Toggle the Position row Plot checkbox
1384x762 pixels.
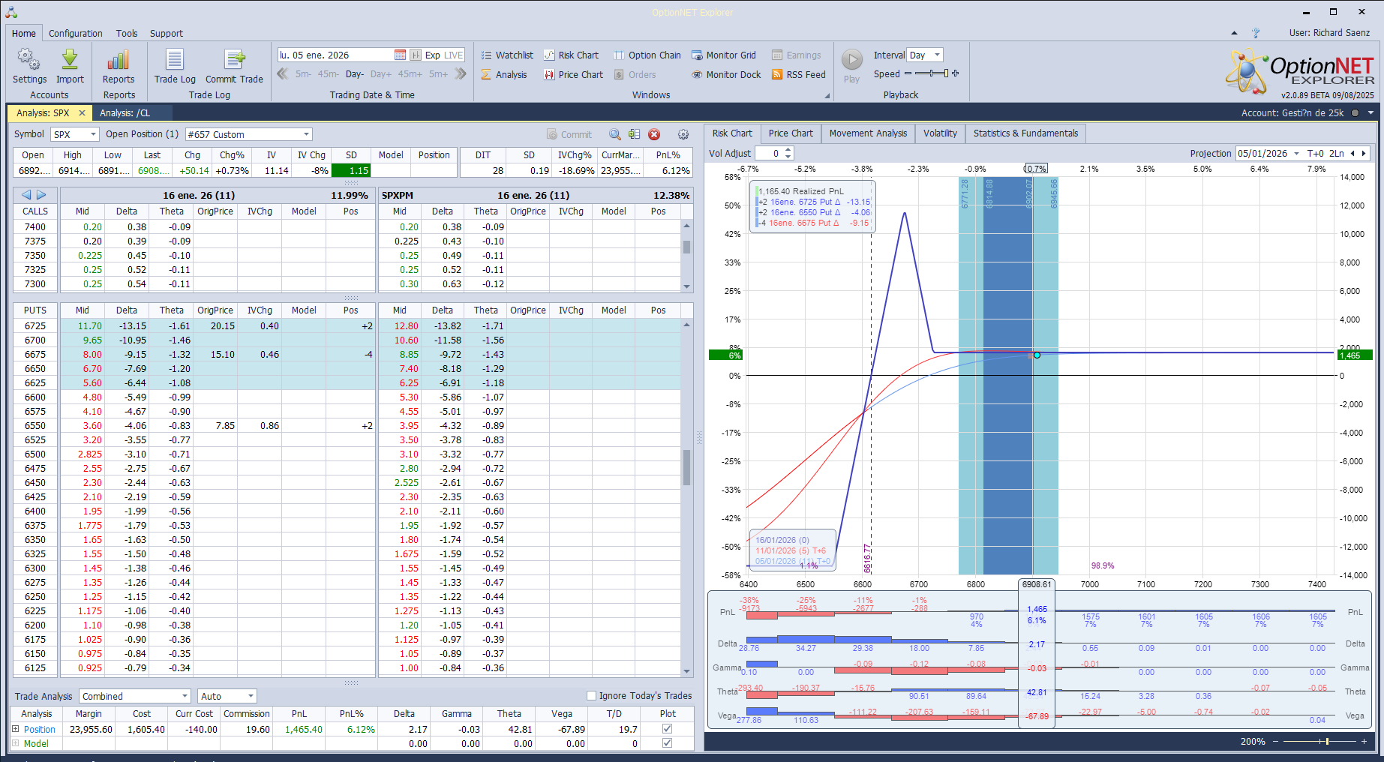click(x=667, y=729)
